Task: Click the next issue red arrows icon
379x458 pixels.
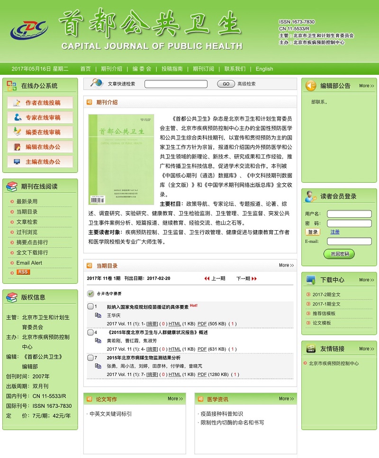Action: 254,278
